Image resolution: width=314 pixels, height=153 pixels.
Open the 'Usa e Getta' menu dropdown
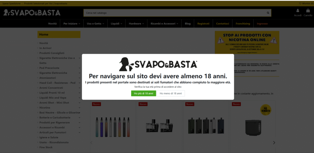(x=96, y=24)
